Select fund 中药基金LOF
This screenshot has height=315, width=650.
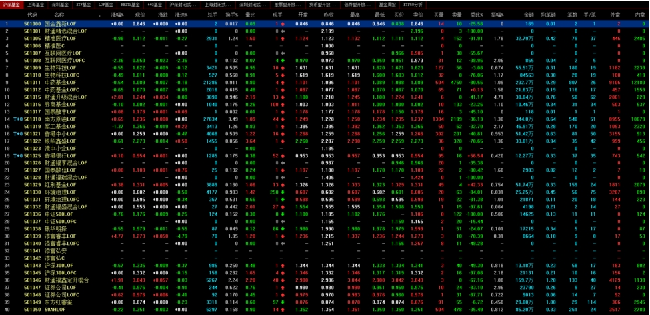click(x=60, y=83)
